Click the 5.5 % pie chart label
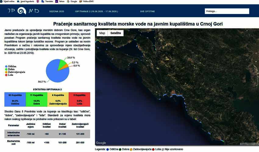The image size is (259, 152). click(x=75, y=63)
